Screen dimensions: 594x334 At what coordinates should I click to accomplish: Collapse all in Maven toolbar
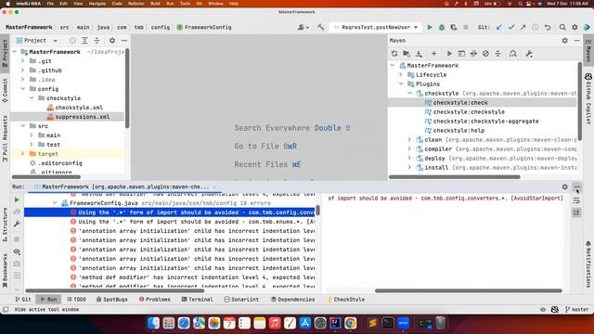[497, 54]
